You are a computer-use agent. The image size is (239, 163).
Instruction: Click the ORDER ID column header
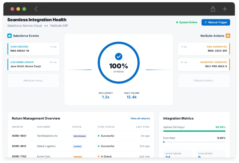[x=17, y=127]
